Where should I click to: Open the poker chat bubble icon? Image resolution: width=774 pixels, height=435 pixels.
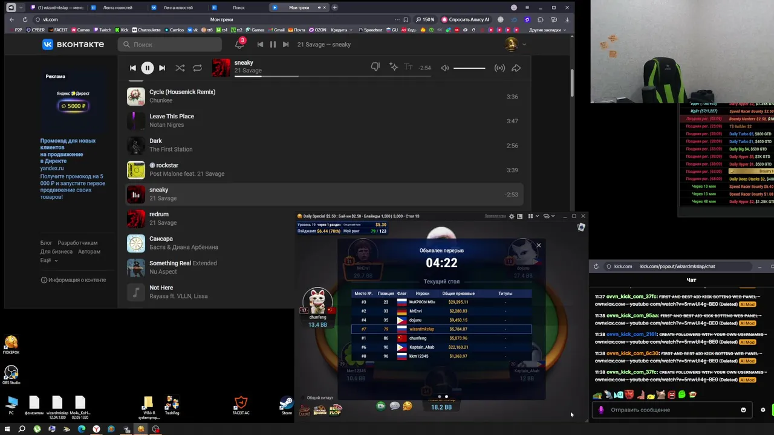(x=394, y=406)
